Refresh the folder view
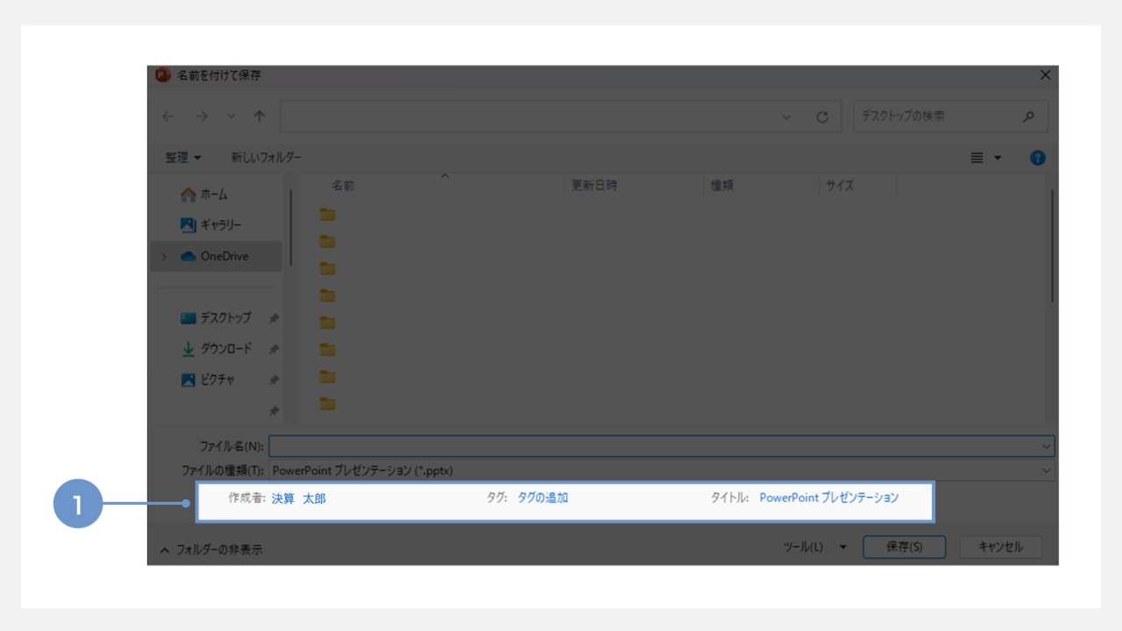The image size is (1122, 631). [x=822, y=117]
